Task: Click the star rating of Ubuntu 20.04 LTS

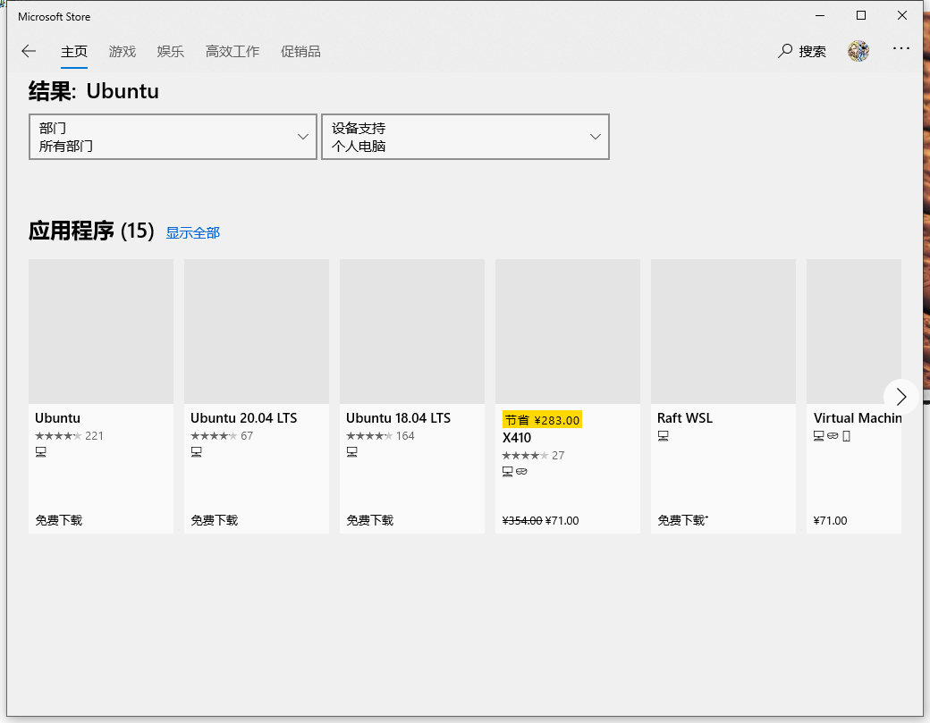Action: point(214,436)
